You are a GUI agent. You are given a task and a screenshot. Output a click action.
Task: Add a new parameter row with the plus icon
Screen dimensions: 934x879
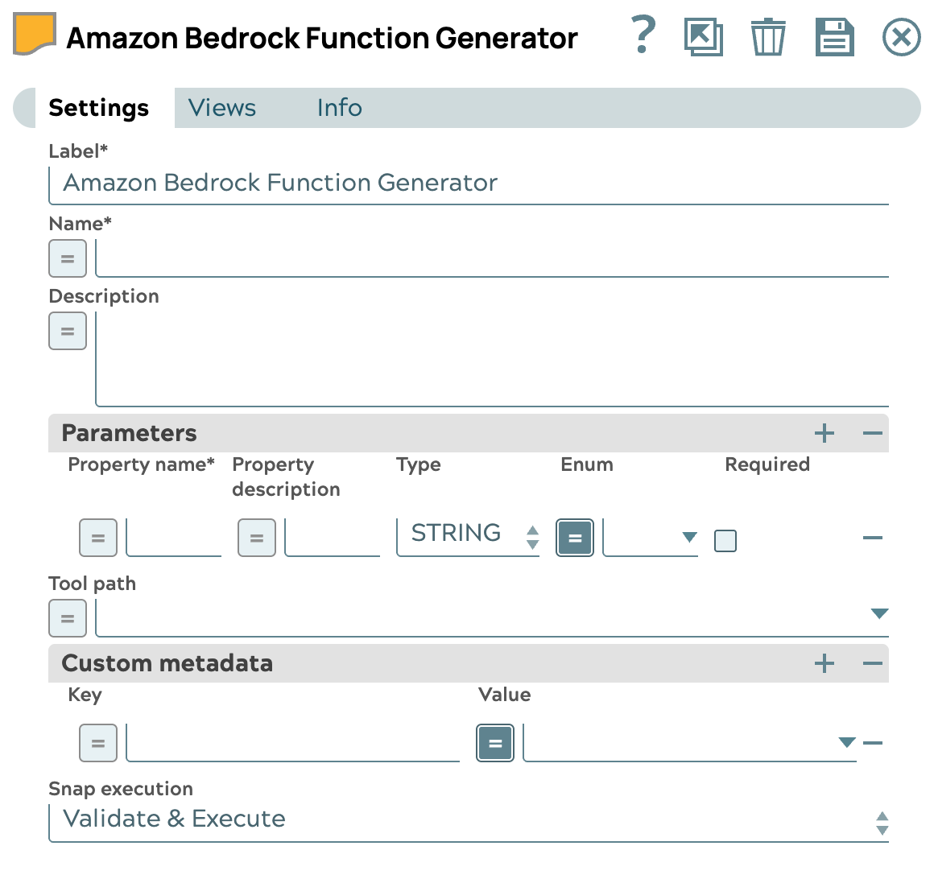click(x=824, y=433)
